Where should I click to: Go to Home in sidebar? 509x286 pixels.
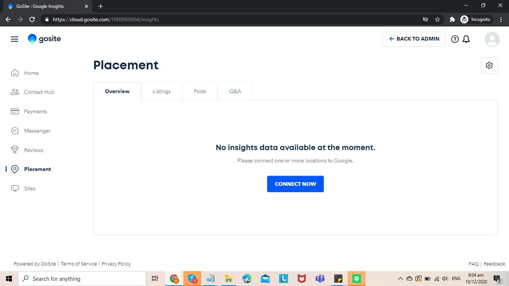pyautogui.click(x=31, y=73)
